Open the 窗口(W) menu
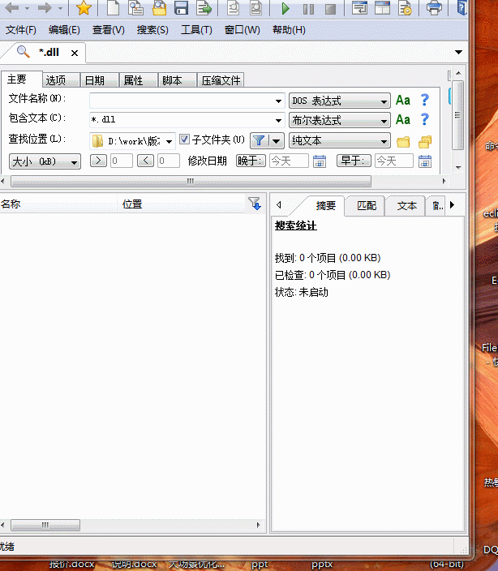This screenshot has height=571, width=498. pyautogui.click(x=243, y=30)
